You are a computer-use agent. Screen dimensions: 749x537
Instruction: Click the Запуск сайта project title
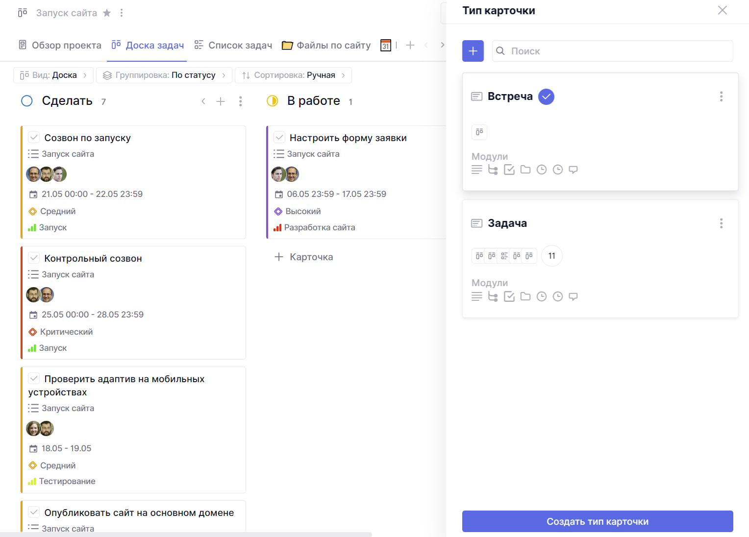pyautogui.click(x=67, y=13)
